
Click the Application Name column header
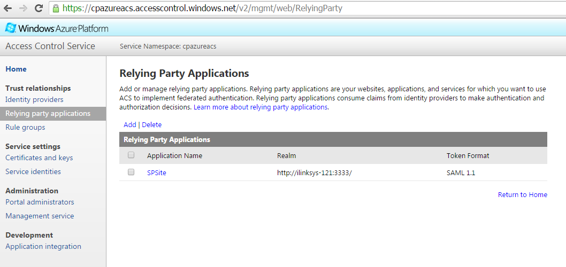tap(175, 155)
